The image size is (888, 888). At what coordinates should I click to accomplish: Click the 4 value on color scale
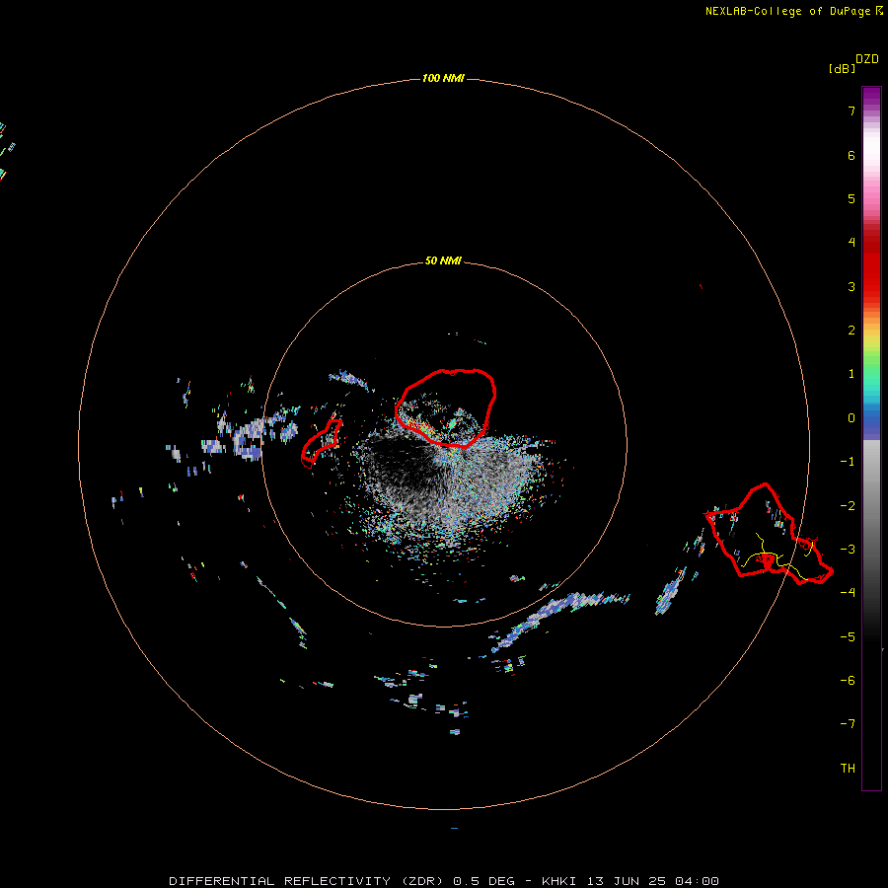coord(851,243)
